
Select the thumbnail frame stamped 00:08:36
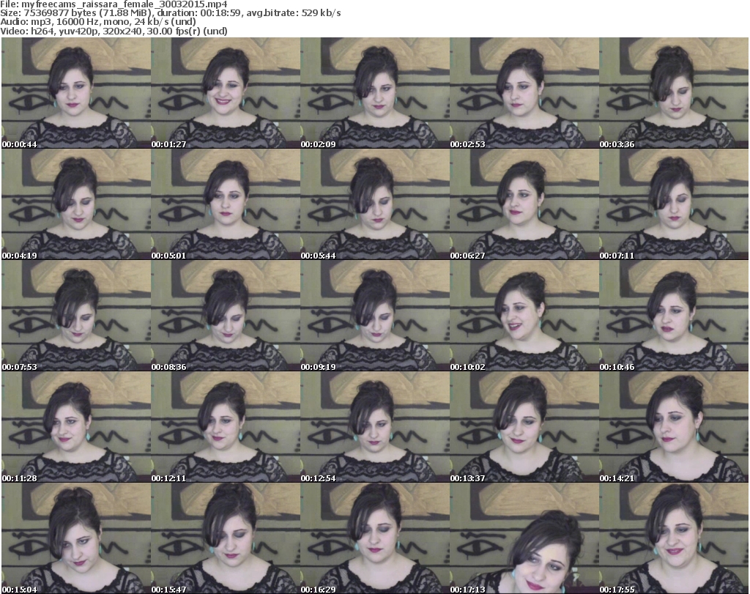point(226,316)
